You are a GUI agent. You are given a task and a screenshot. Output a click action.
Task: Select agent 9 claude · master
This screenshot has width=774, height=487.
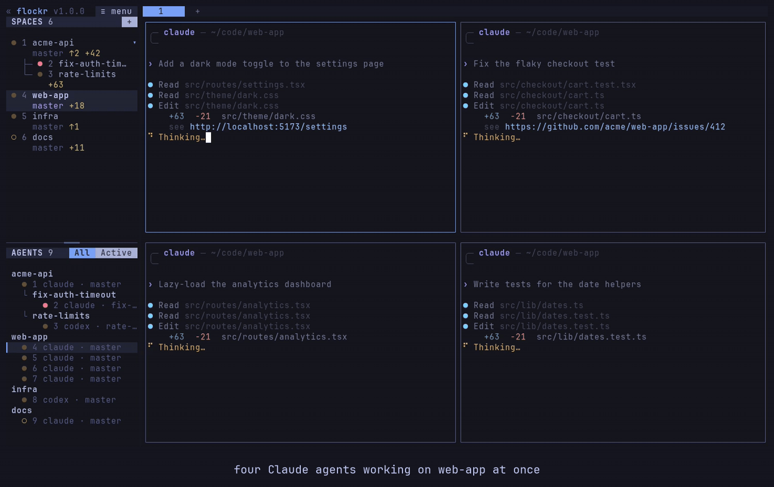pos(72,421)
